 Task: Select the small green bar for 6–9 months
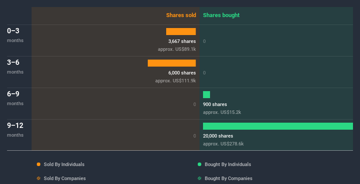click(x=207, y=95)
